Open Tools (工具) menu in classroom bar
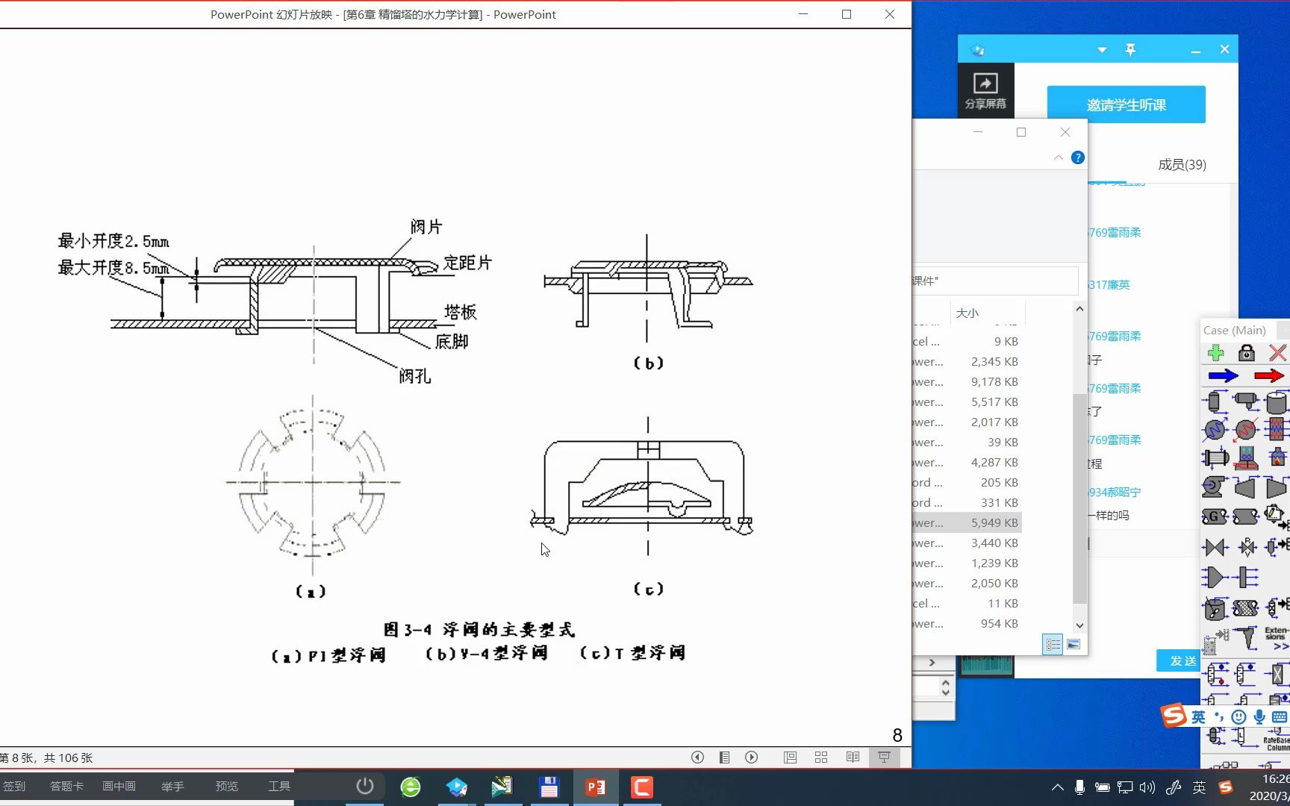Screen dimensions: 1290x806 (278, 786)
